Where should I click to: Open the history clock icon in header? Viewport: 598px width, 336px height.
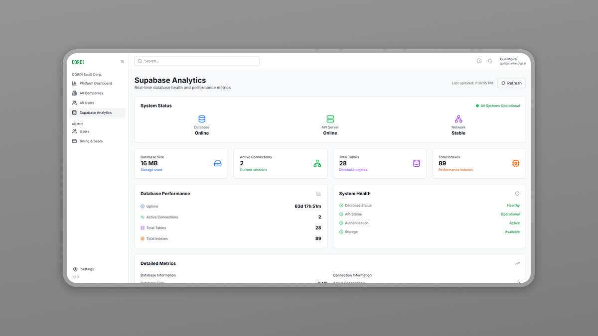click(x=479, y=61)
